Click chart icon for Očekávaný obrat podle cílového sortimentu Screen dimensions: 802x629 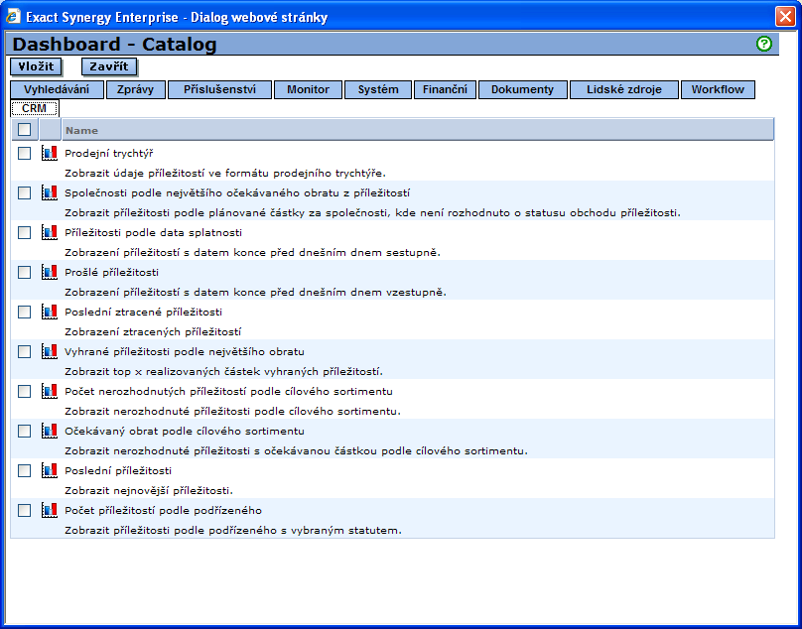tap(50, 432)
